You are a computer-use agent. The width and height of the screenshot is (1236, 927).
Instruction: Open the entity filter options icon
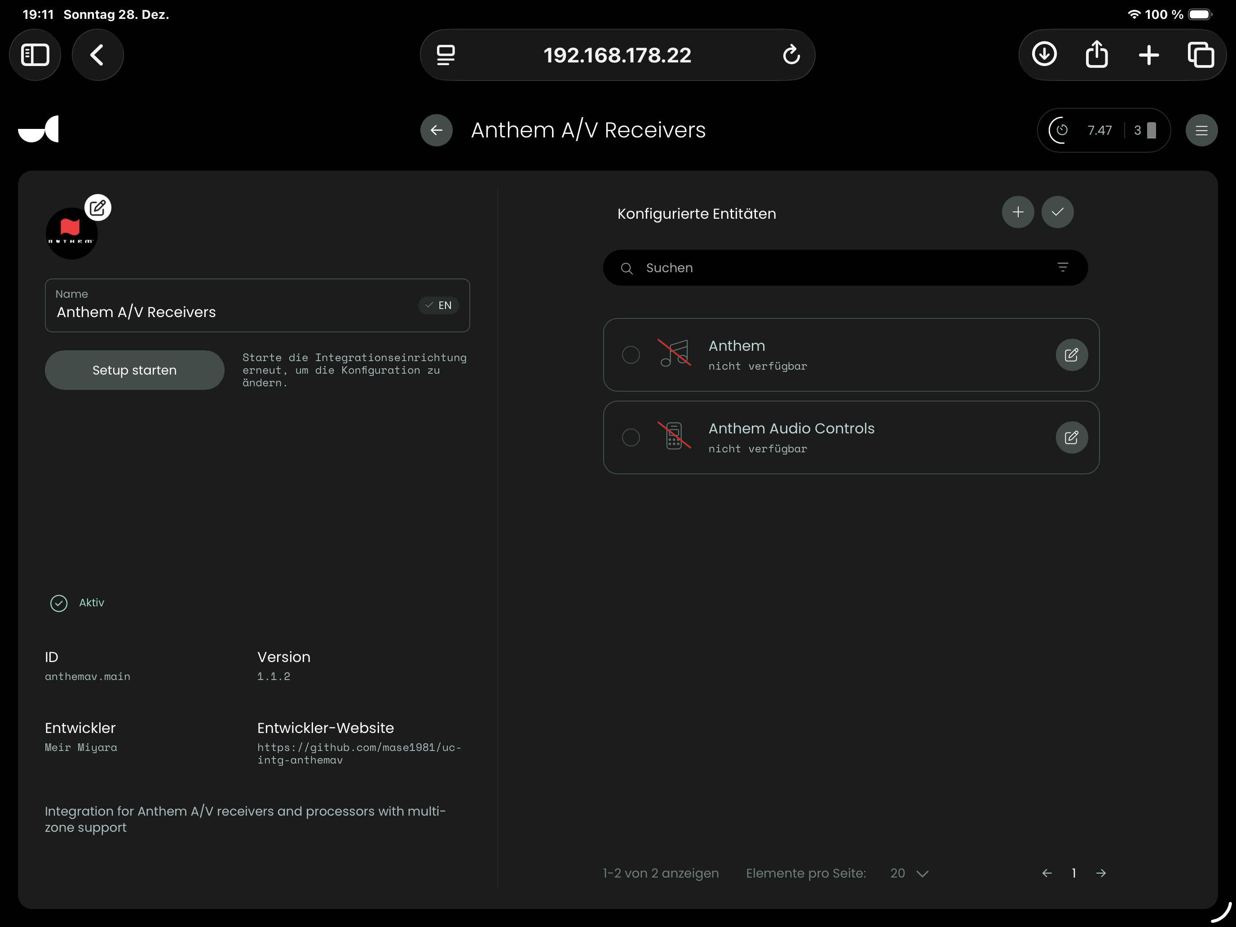click(1063, 268)
